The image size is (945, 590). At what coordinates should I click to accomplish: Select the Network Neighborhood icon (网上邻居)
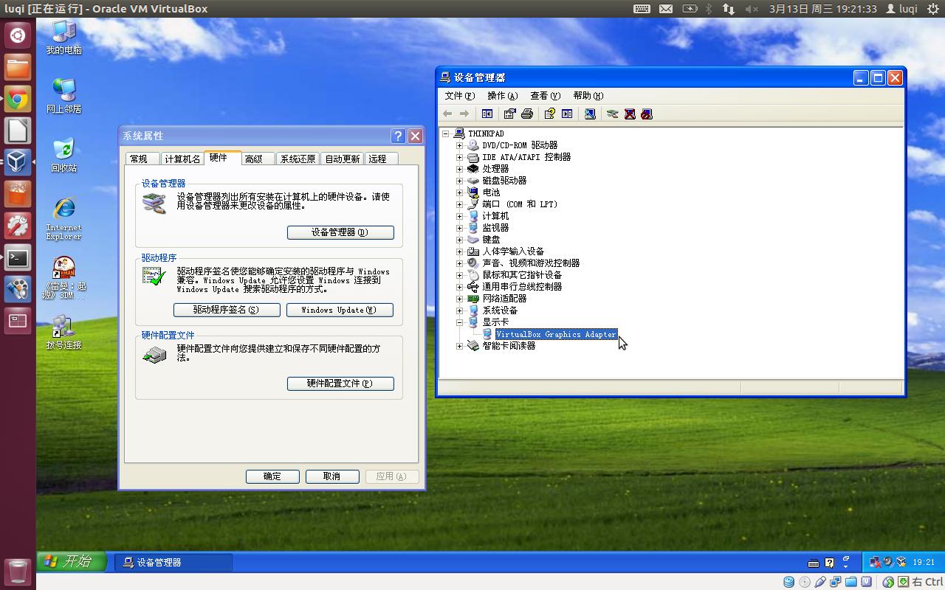(x=64, y=95)
